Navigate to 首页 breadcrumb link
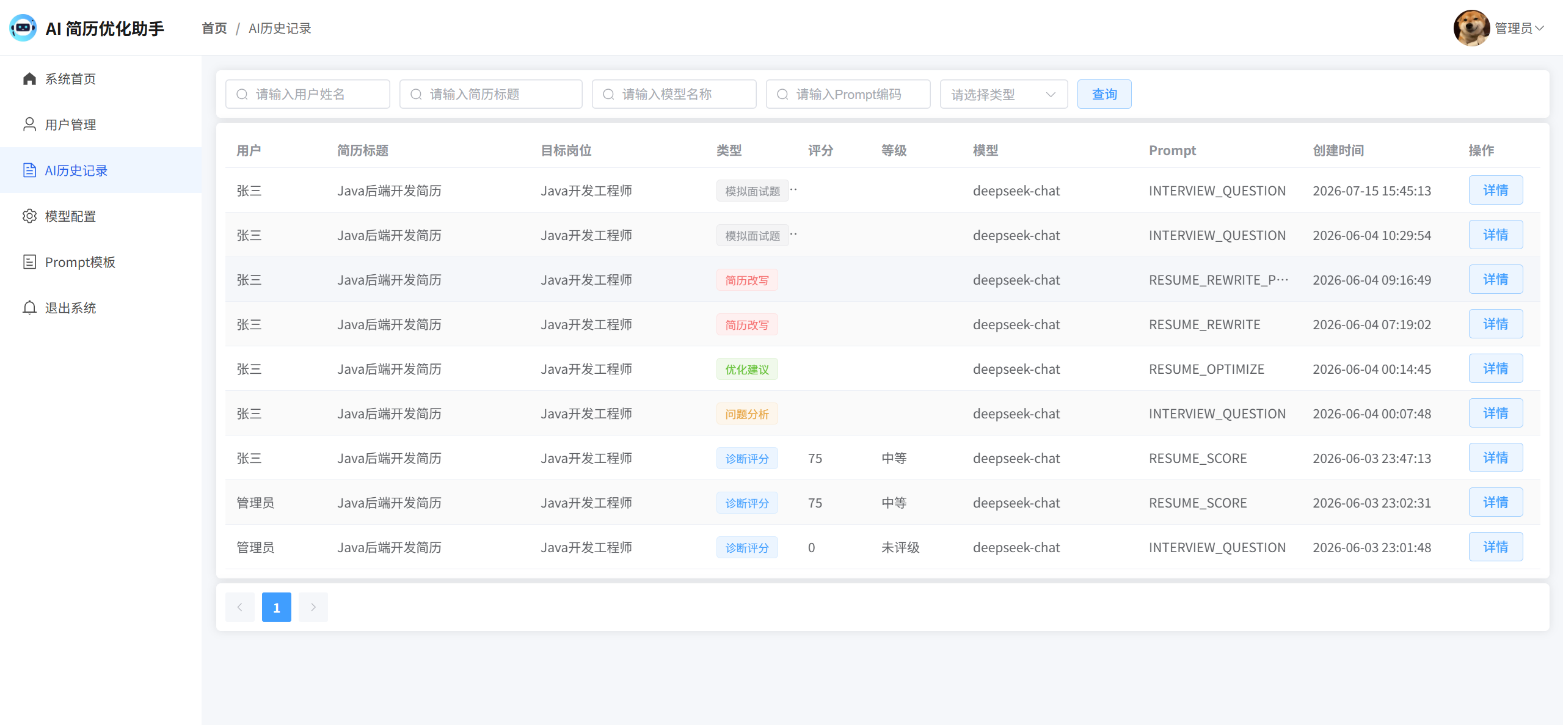 pyautogui.click(x=214, y=29)
